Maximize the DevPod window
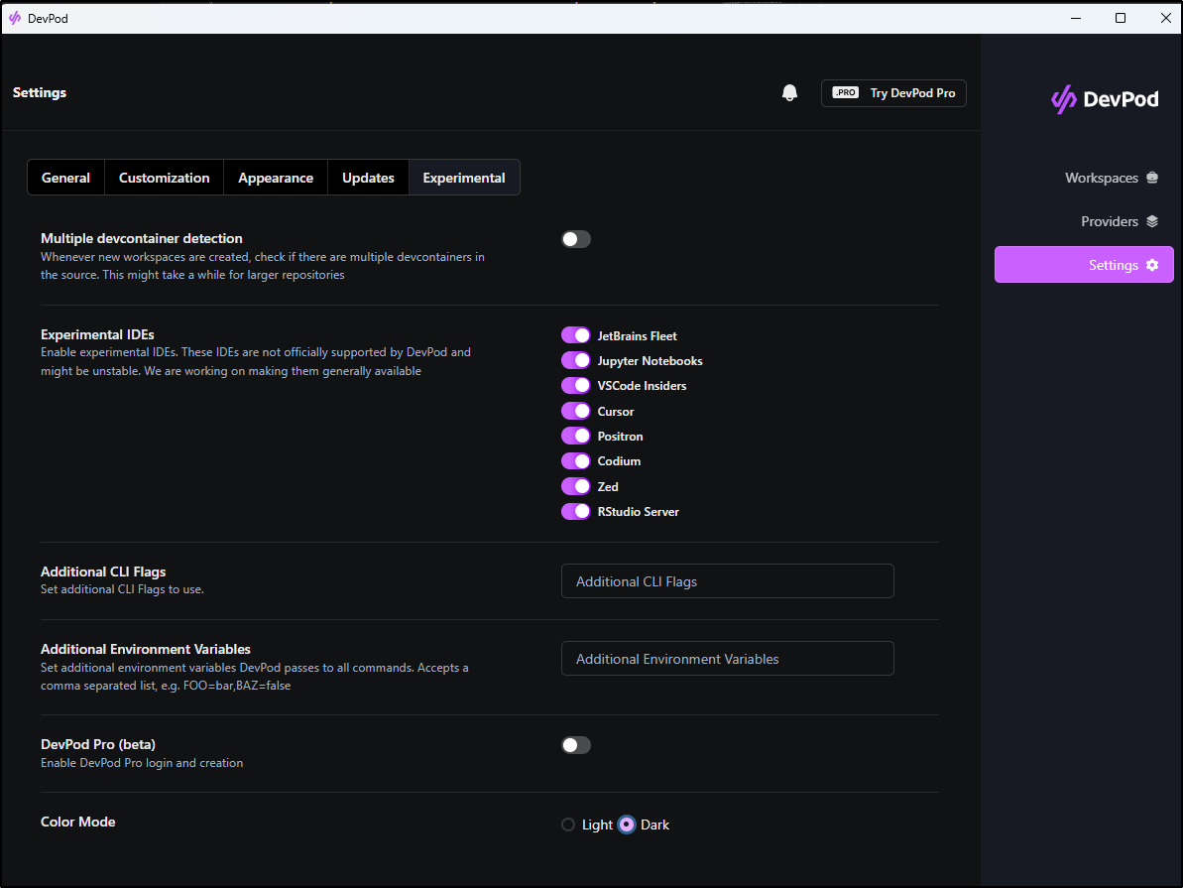This screenshot has width=1183, height=888. point(1121,18)
